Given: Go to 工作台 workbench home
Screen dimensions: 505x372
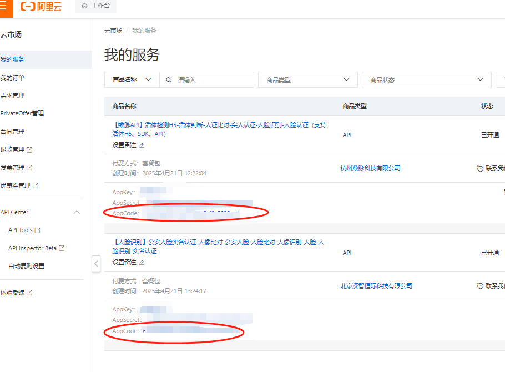Looking at the screenshot, I should [95, 6].
